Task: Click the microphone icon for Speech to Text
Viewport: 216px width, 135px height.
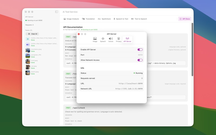Action: [114, 19]
